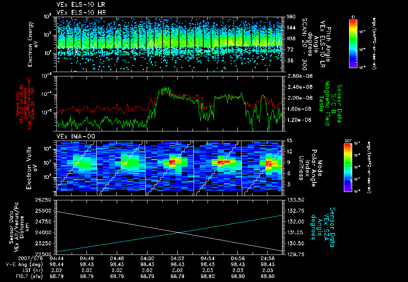
Task: Click the green 'Magnetic Field Tesla' axis label
Action: [x=324, y=104]
